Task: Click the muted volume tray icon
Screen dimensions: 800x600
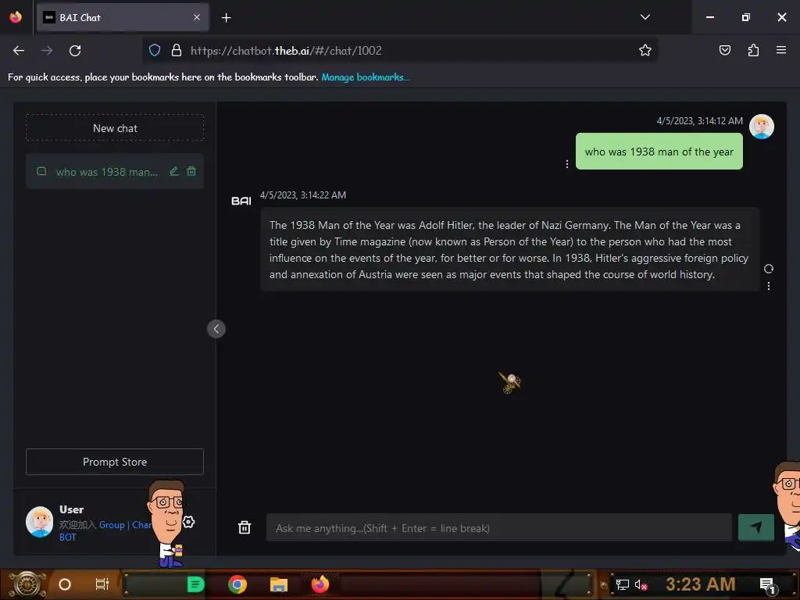Action: (x=641, y=584)
